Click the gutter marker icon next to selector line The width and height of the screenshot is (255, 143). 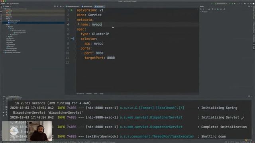click(73, 39)
